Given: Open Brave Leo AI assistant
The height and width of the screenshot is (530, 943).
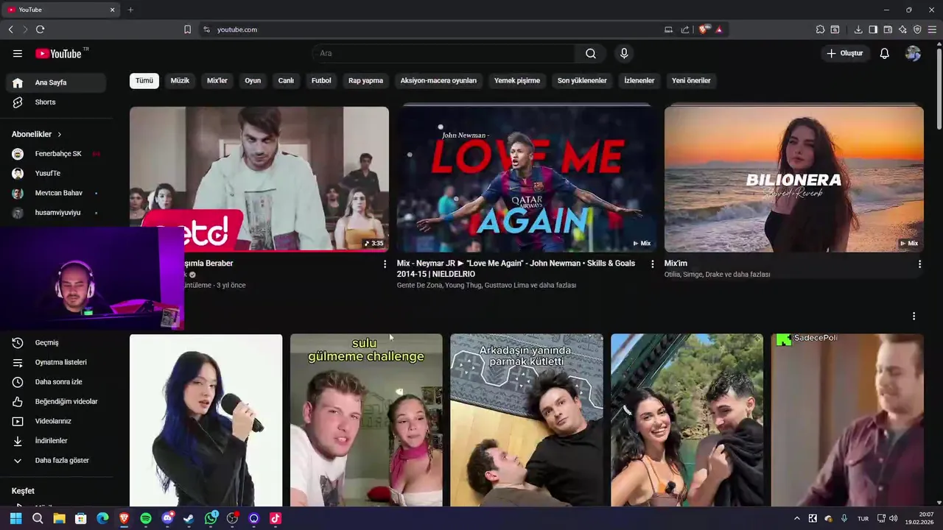Looking at the screenshot, I should [902, 29].
